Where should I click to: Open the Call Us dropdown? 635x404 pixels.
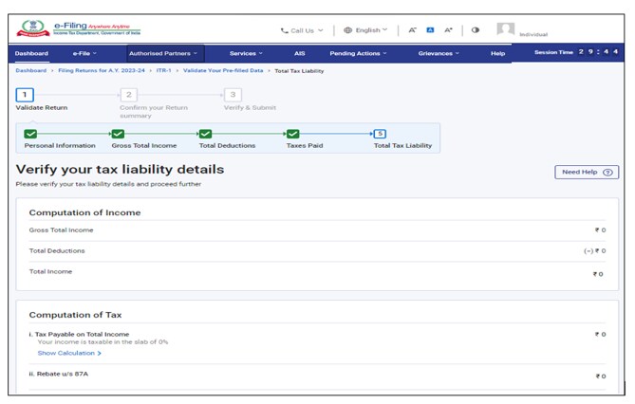pos(302,30)
